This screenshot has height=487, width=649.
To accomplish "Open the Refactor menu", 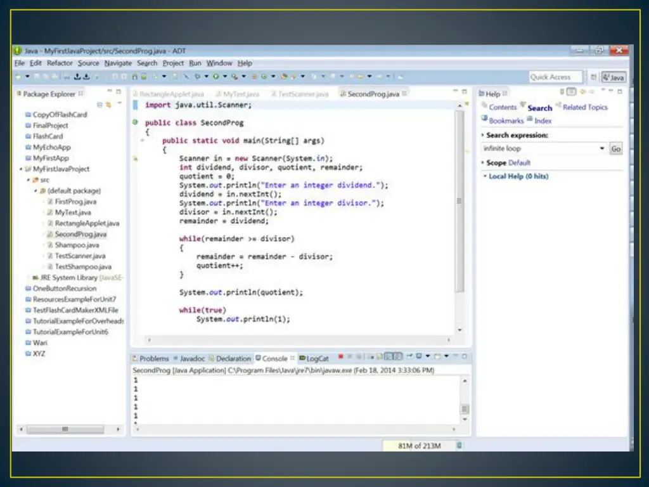I will (60, 63).
